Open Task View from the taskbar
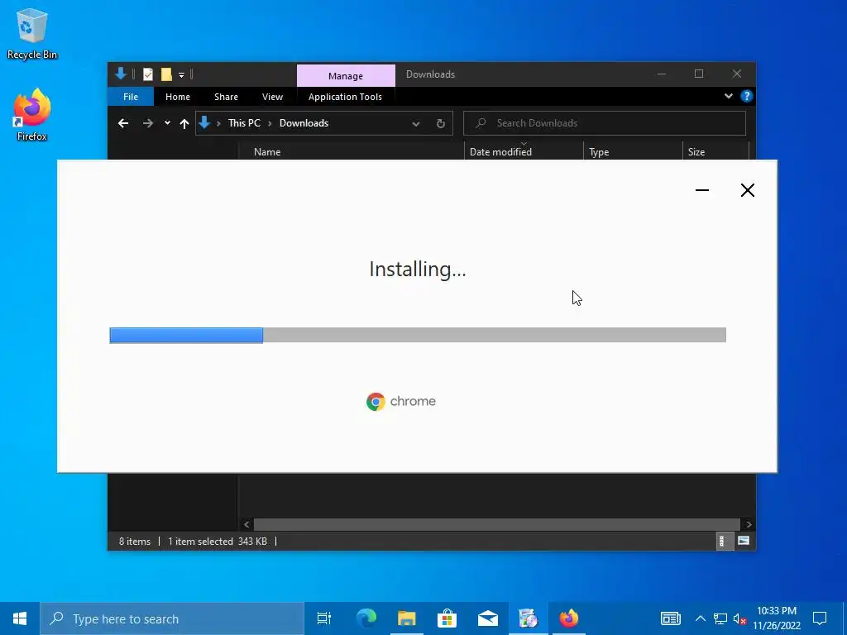This screenshot has height=635, width=847. 324,618
